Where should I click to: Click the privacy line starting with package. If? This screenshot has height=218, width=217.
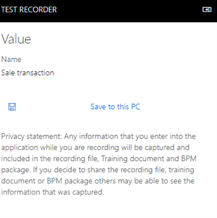[98, 170]
